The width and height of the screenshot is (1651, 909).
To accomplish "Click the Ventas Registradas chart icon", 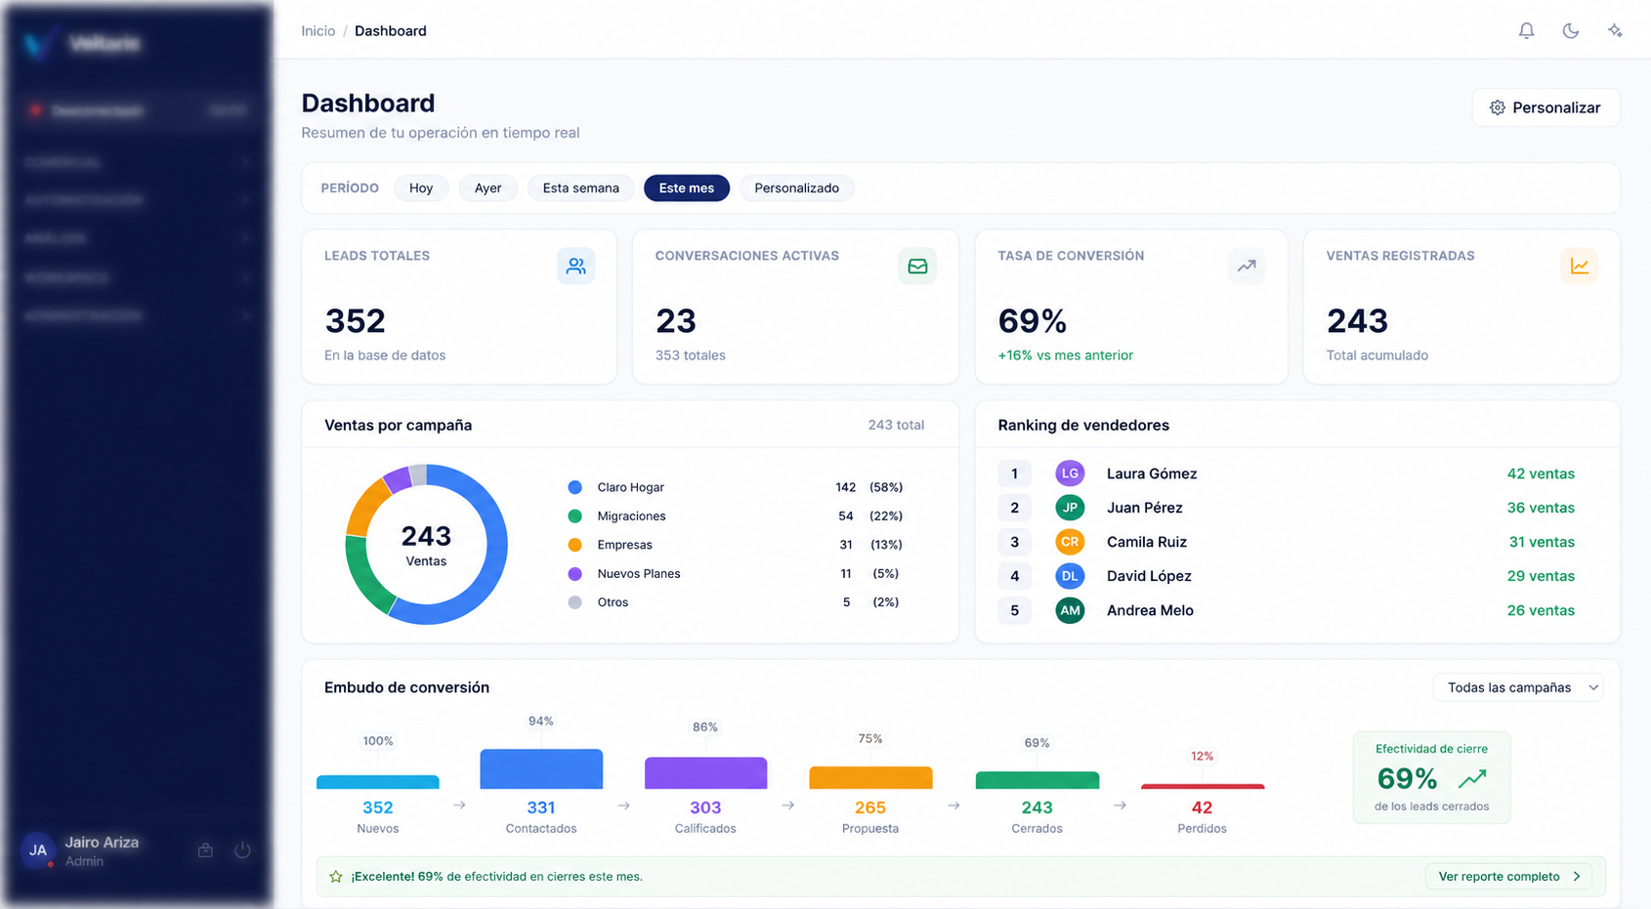I will point(1580,266).
